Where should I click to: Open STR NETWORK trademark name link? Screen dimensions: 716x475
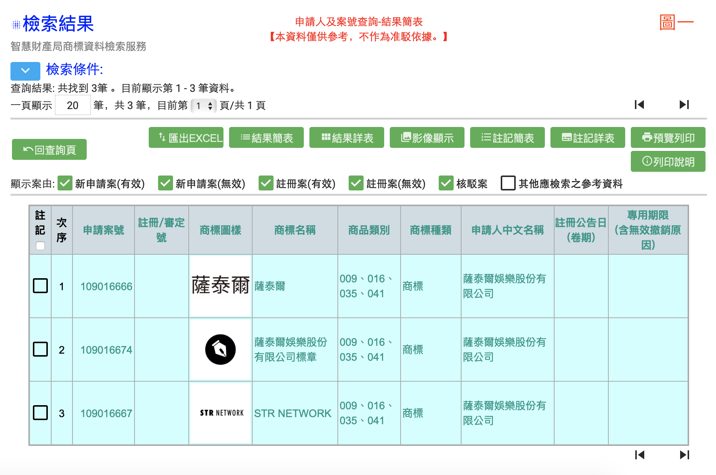[293, 413]
